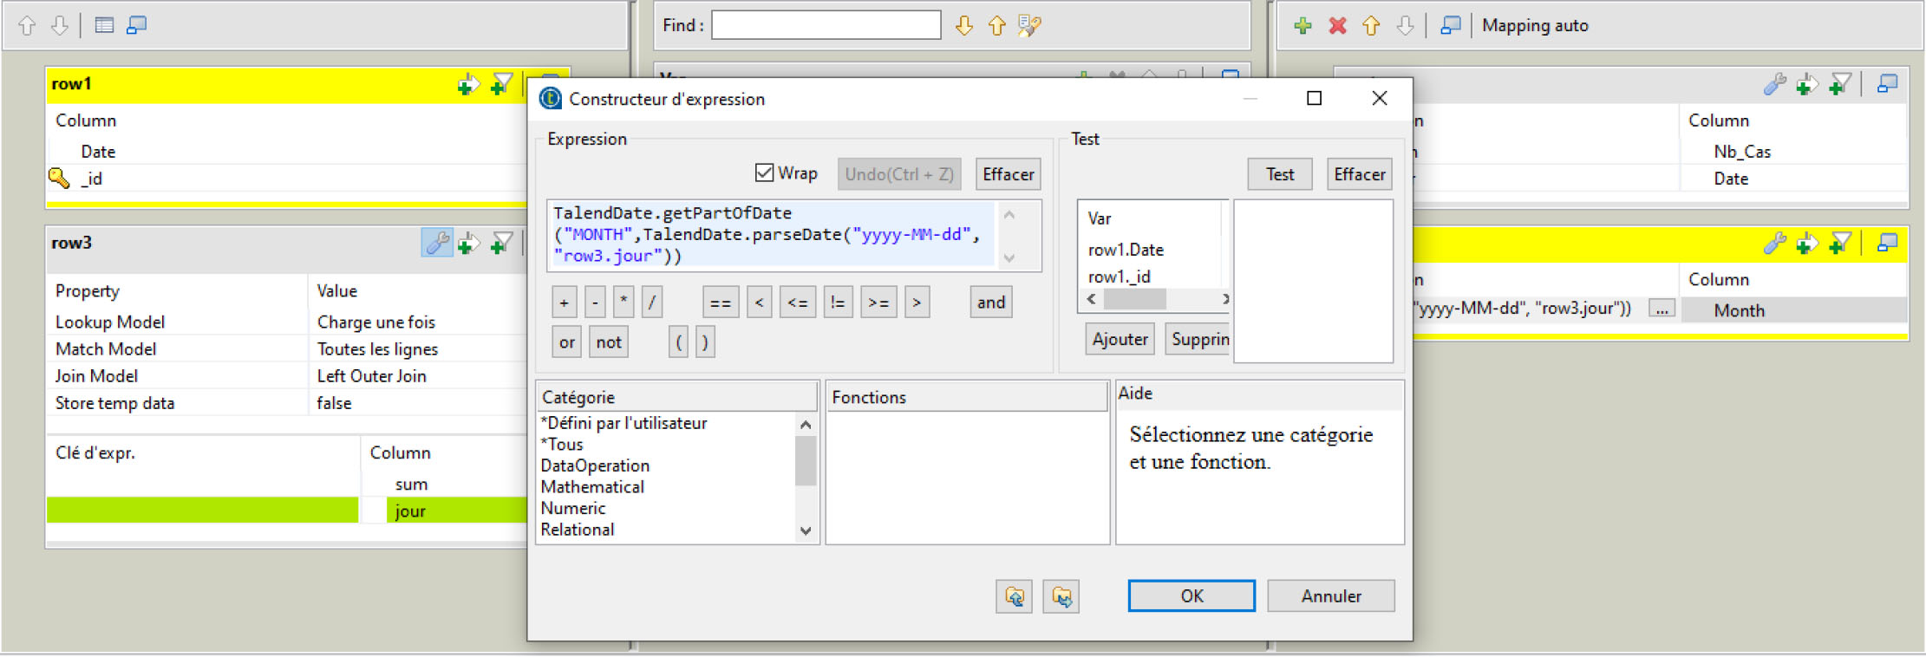Click the import expression icon beside OK
Image resolution: width=1926 pixels, height=657 pixels.
(1015, 596)
